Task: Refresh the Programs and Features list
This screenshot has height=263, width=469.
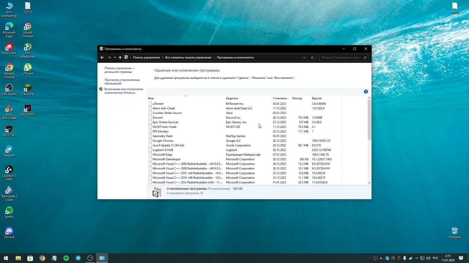Action: (312, 57)
